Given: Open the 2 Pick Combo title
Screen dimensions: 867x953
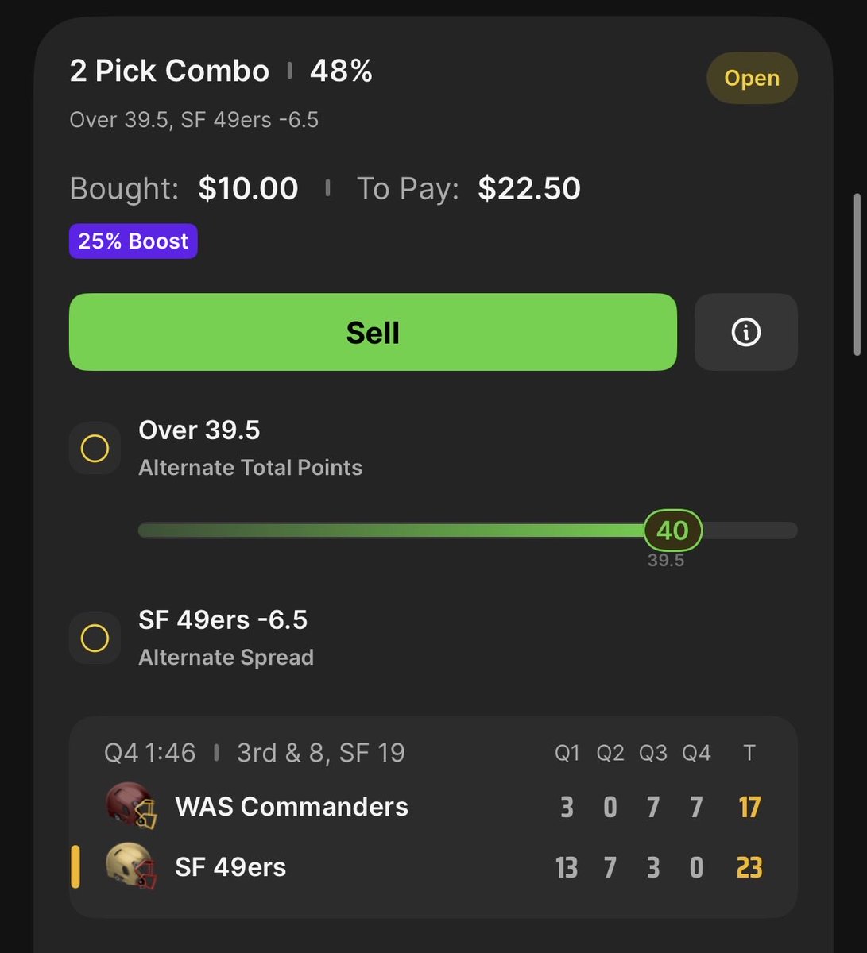Looking at the screenshot, I should coord(169,71).
